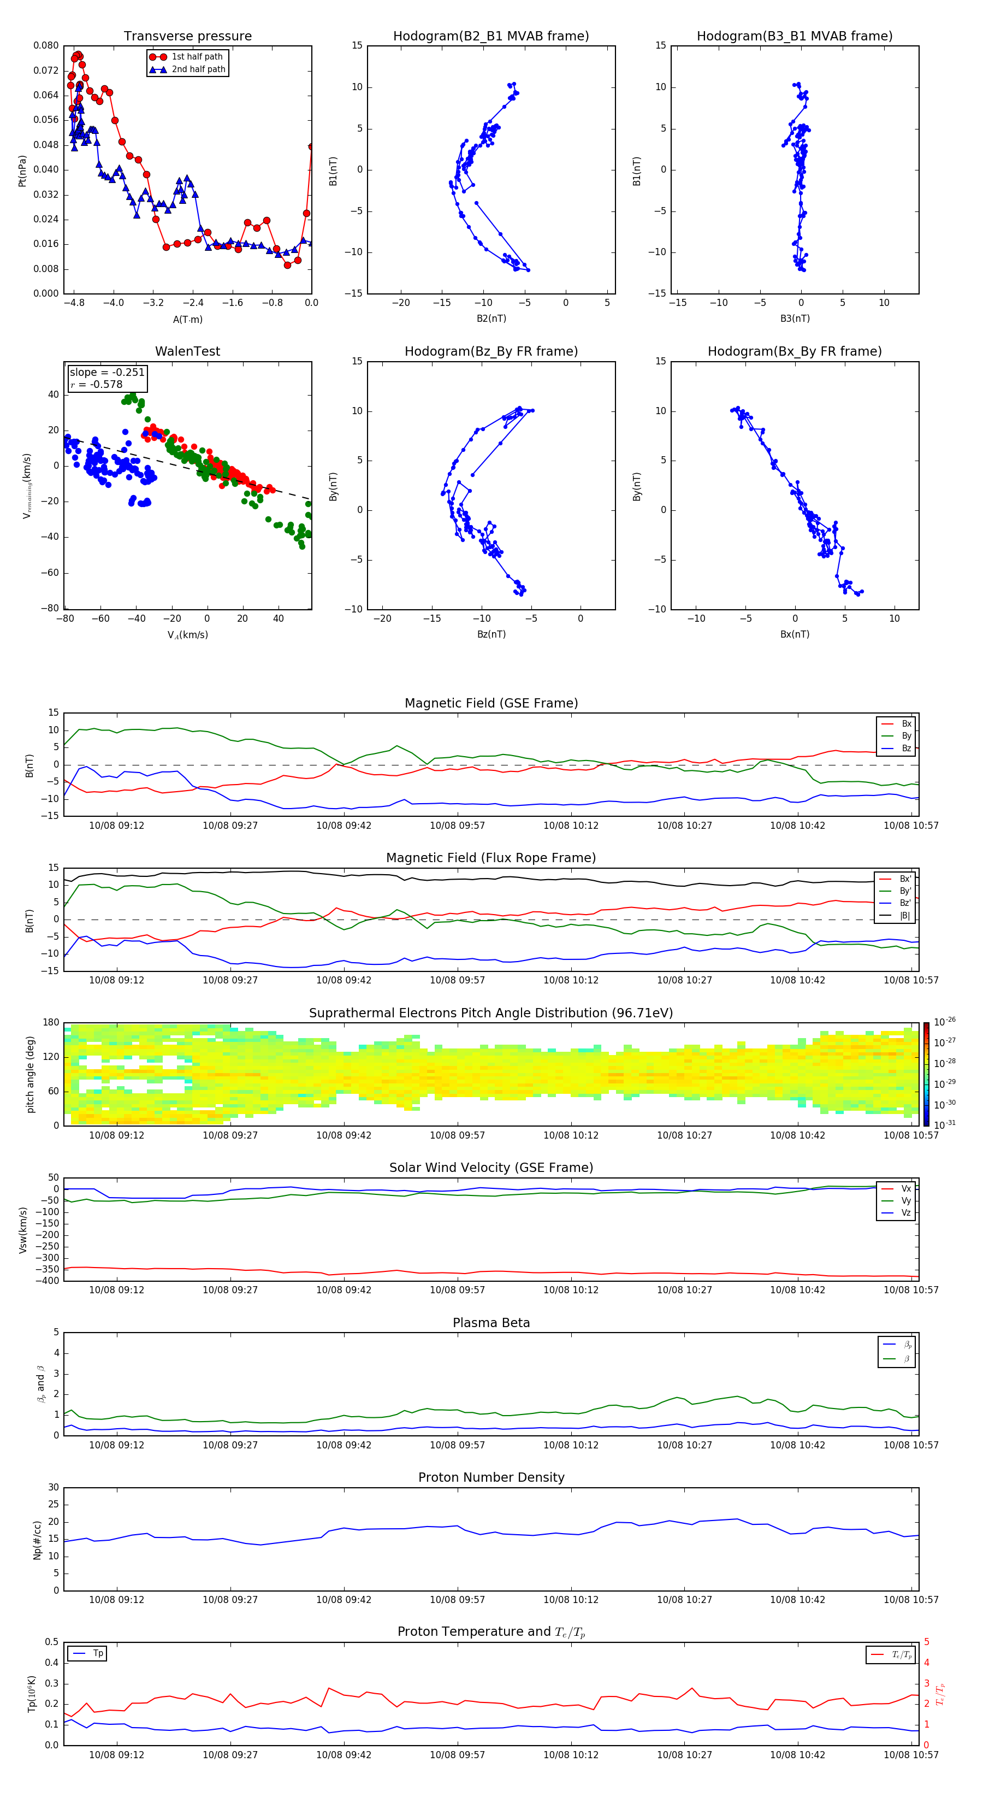Click 'Tp' legend in proton temperature panel
The height and width of the screenshot is (1803, 983).
[x=87, y=1653]
